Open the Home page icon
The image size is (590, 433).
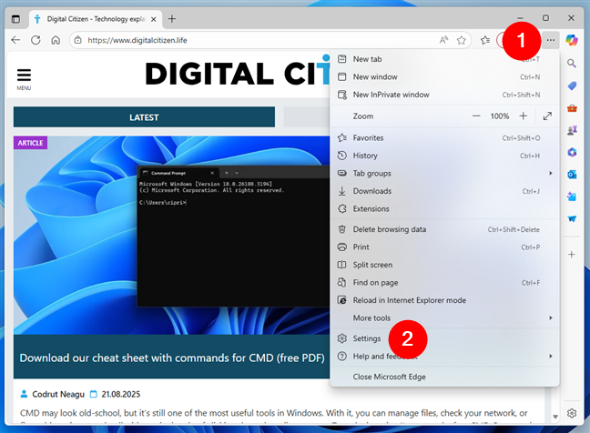tap(56, 40)
